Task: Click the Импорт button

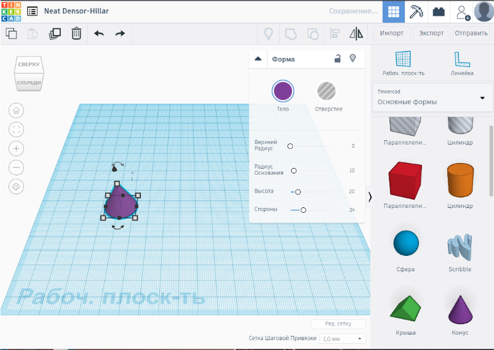Action: pyautogui.click(x=392, y=33)
